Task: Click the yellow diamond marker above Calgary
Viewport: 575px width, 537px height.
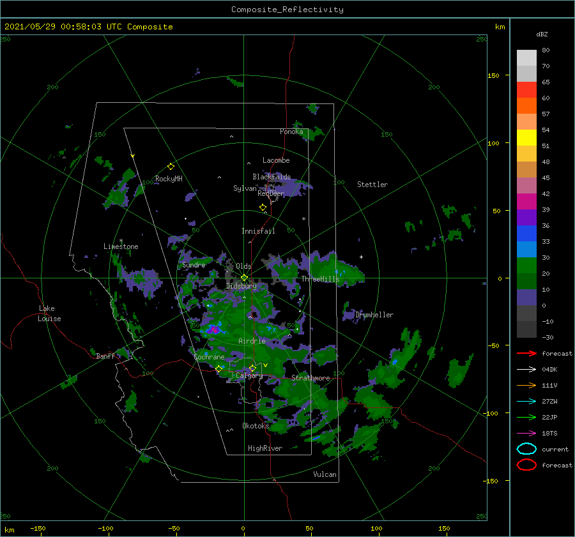Action: 252,368
